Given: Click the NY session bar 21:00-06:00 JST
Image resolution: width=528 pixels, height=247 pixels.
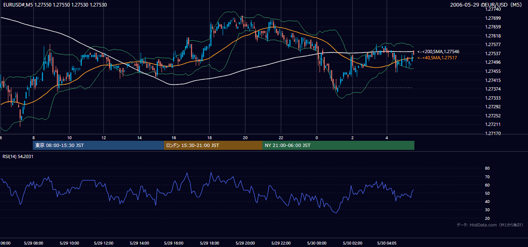Looking at the screenshot, I should [x=338, y=145].
